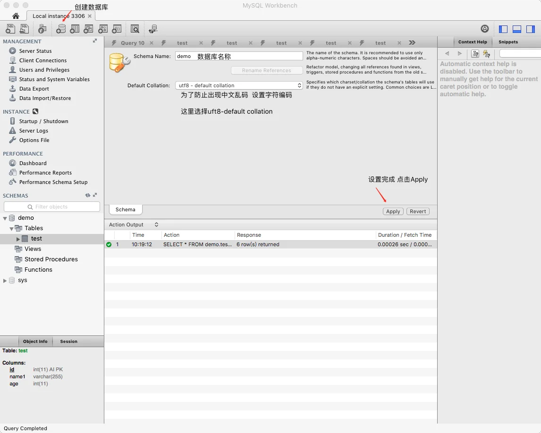Click the Rename References button

point(267,70)
